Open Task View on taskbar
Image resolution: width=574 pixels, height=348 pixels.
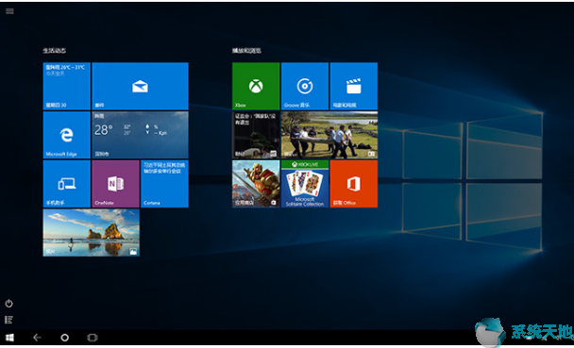tap(93, 338)
